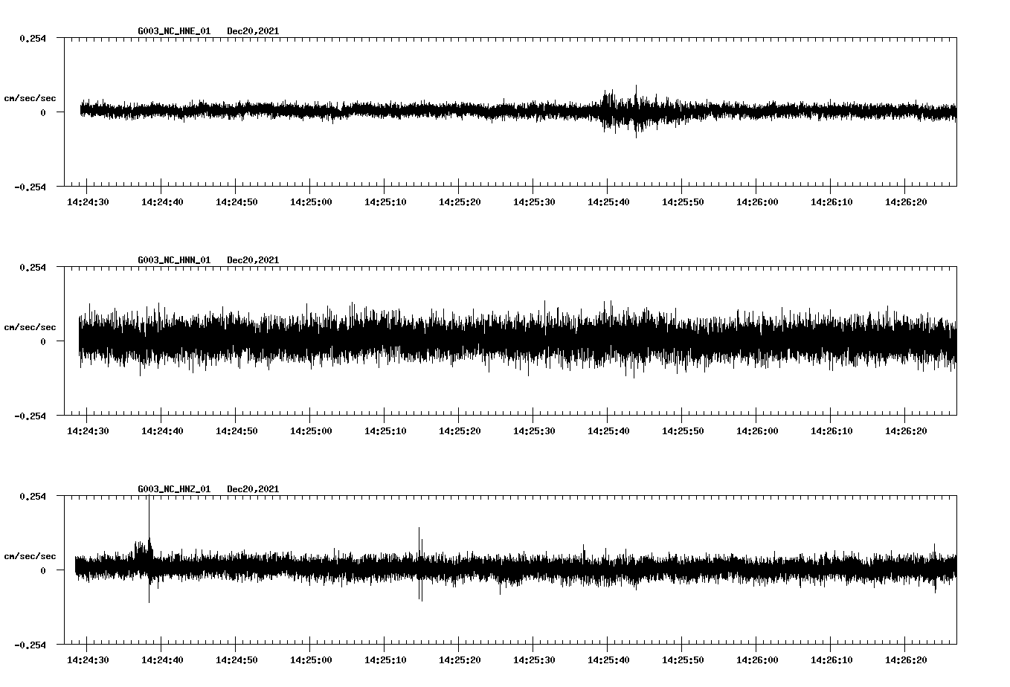
Task: Click the 14:25:50 time label under HNZ plot
Action: point(683,659)
